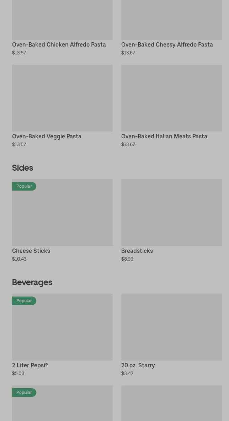229x421 pixels.
Task: Click the $10.43 Cheese Sticks price
Action: (19, 259)
